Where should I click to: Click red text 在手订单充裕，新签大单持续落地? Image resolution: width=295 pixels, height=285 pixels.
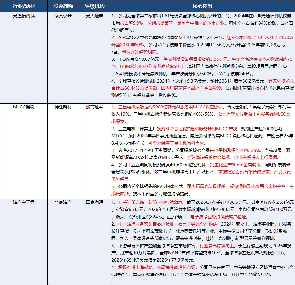pyautogui.click(x=150, y=202)
